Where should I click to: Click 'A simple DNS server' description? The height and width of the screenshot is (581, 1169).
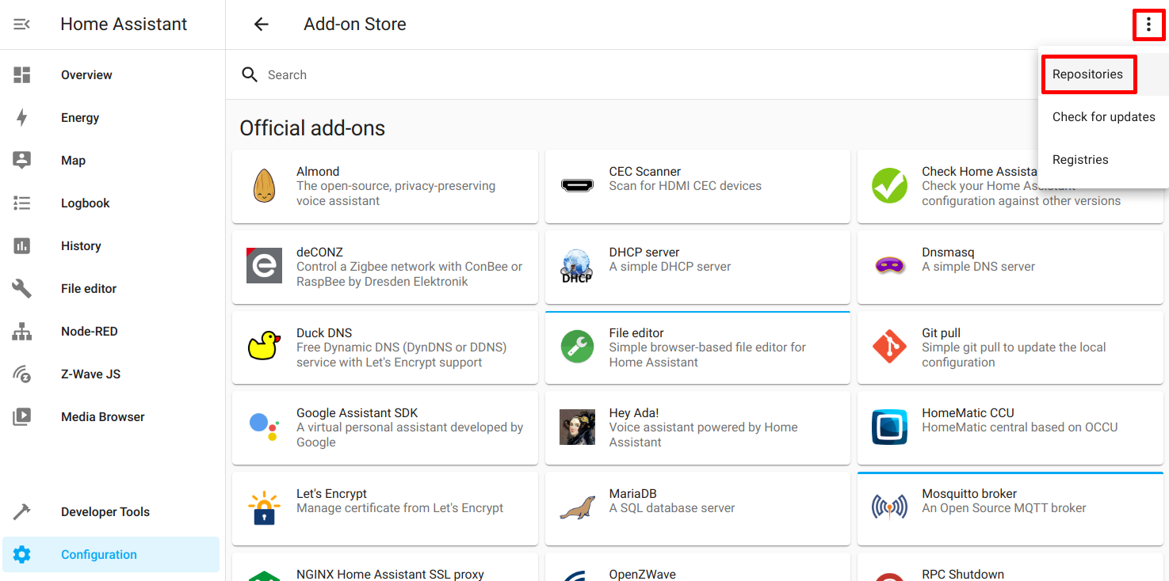(978, 267)
